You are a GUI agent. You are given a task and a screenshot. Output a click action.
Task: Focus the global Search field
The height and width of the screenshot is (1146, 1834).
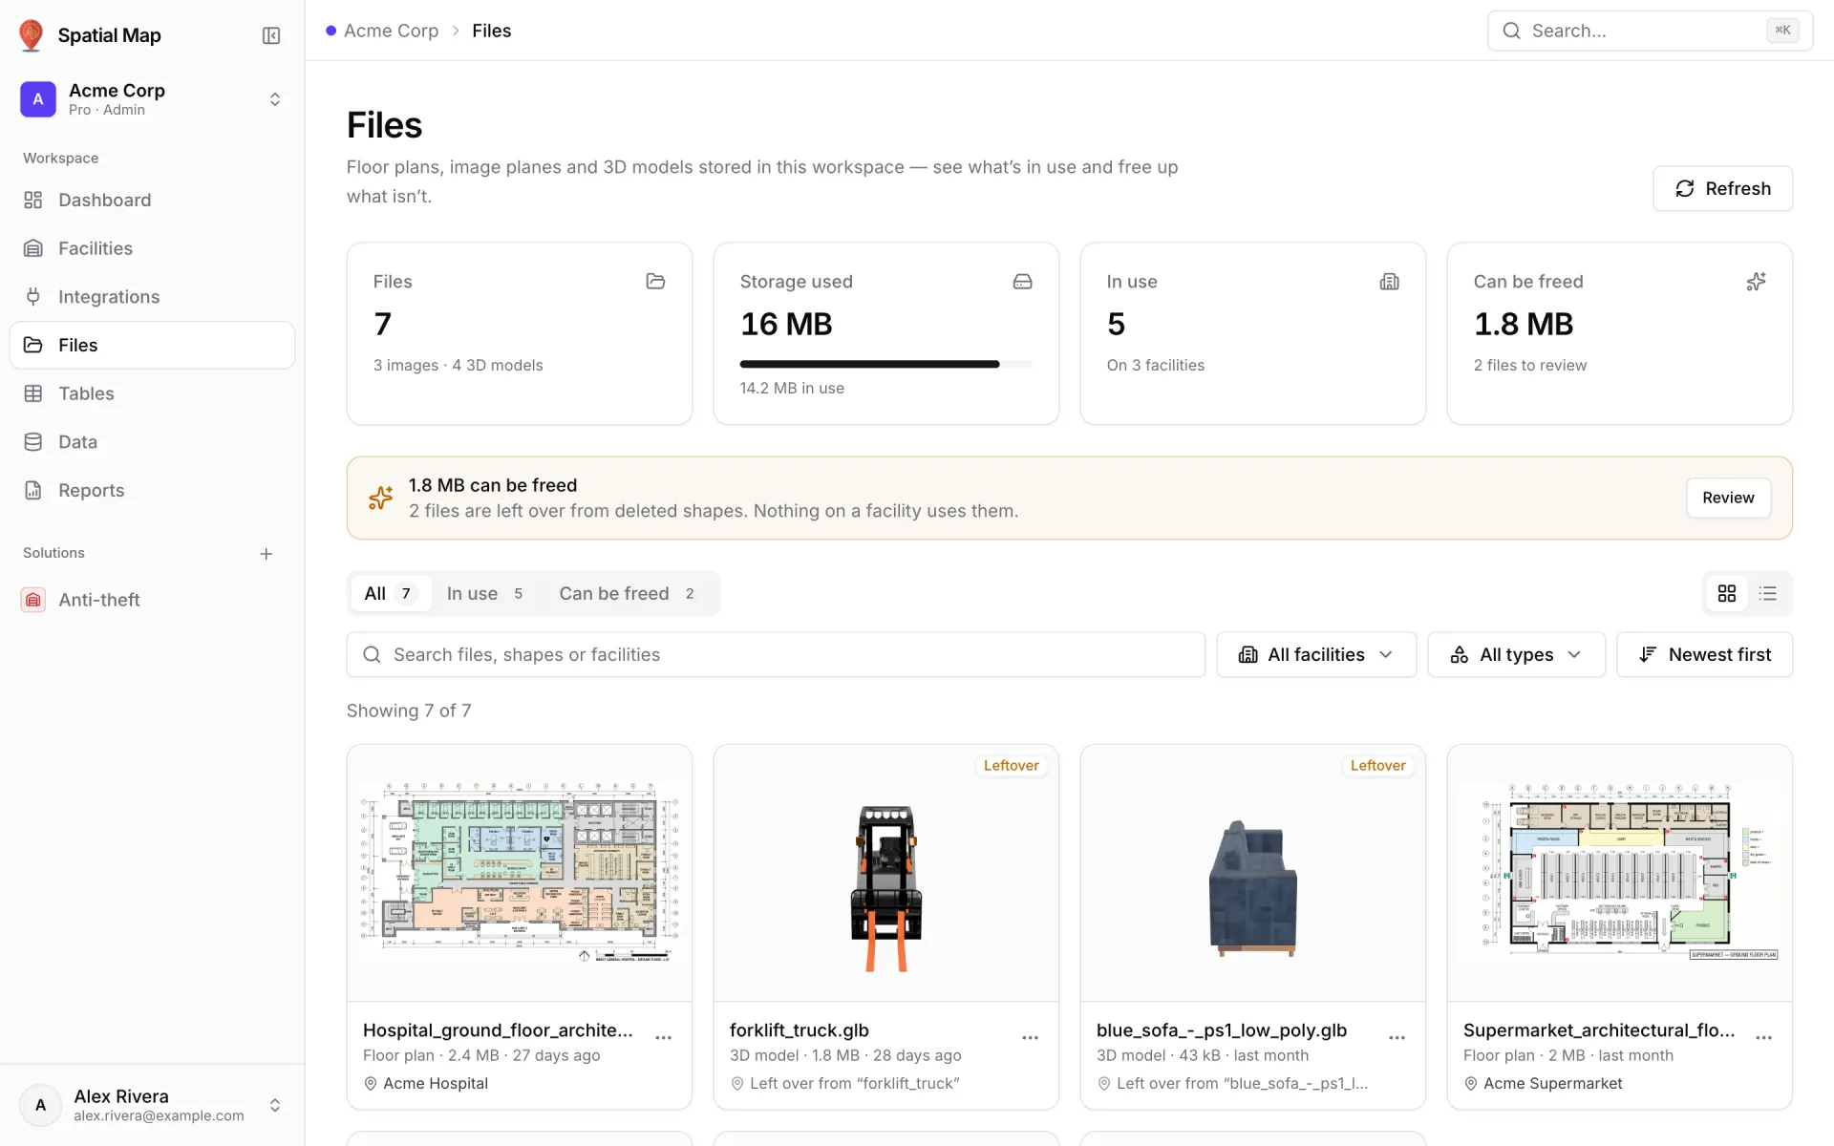pyautogui.click(x=1650, y=31)
